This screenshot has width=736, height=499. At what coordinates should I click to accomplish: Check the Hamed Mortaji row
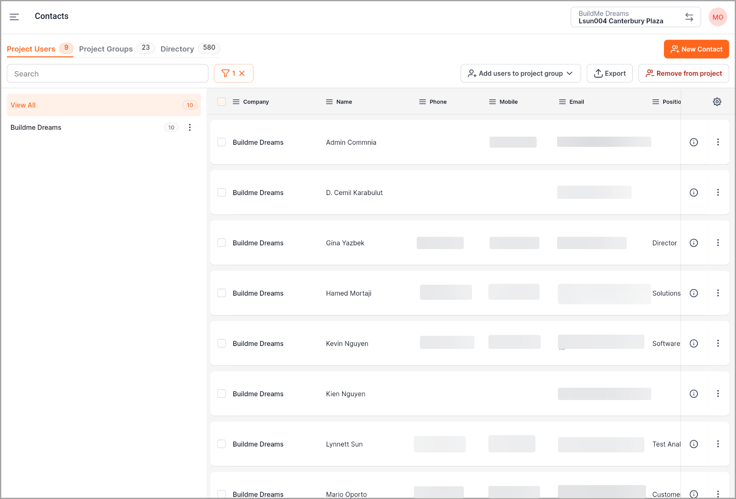(221, 293)
